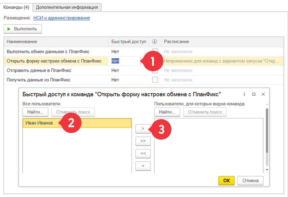Close the Быстрый доступ dialog
The width and height of the screenshot is (288, 197).
[x=263, y=94]
